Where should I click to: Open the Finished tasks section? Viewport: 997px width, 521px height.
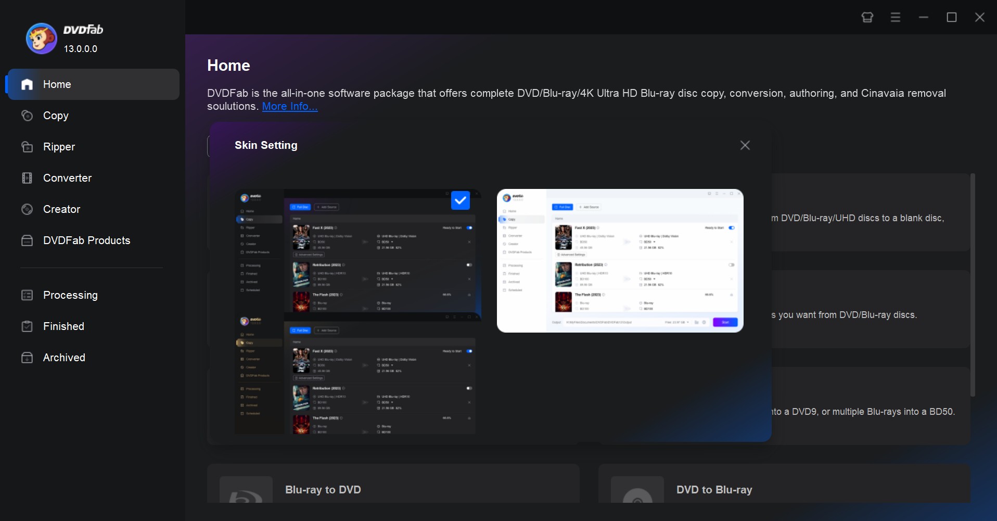pyautogui.click(x=63, y=326)
